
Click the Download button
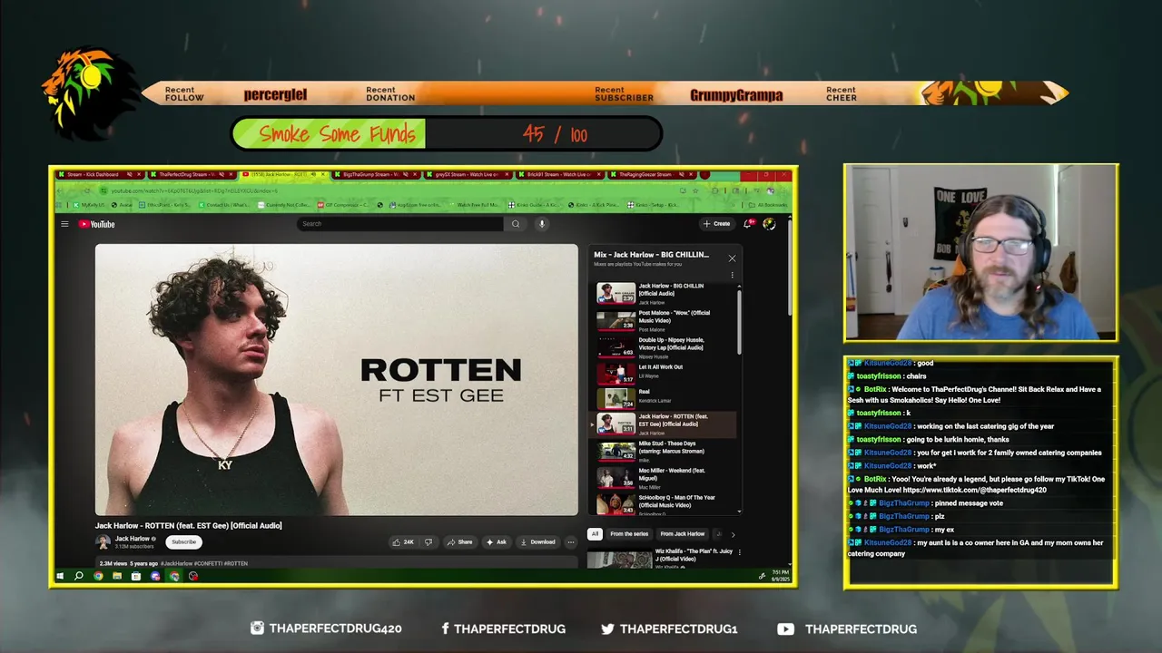click(x=537, y=542)
